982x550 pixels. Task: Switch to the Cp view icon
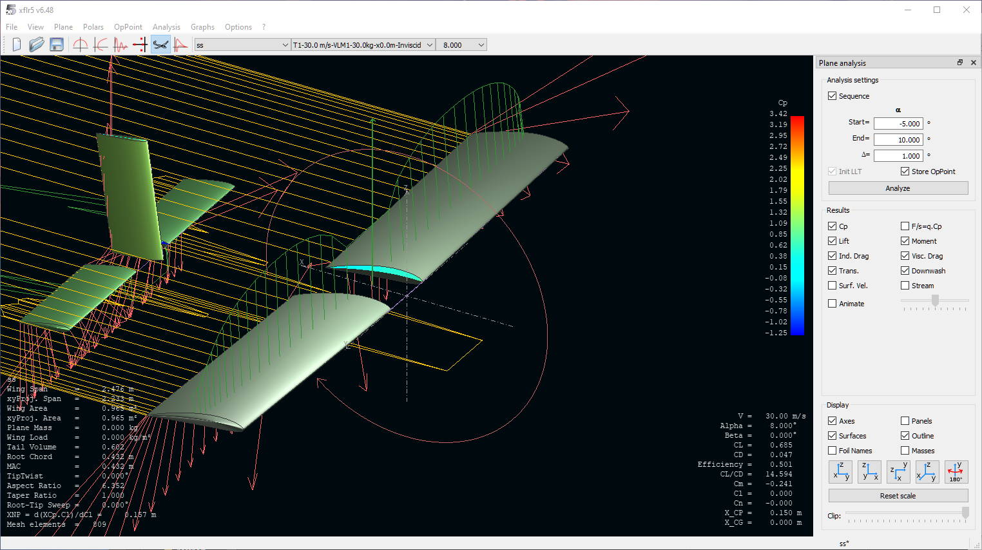point(181,44)
